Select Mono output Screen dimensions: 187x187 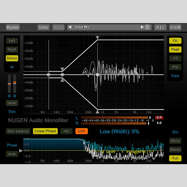click(175, 141)
